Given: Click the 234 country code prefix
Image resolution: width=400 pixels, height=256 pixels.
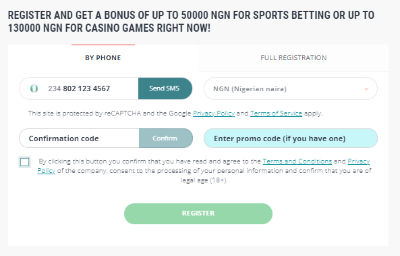Looking at the screenshot, I should click(x=55, y=88).
